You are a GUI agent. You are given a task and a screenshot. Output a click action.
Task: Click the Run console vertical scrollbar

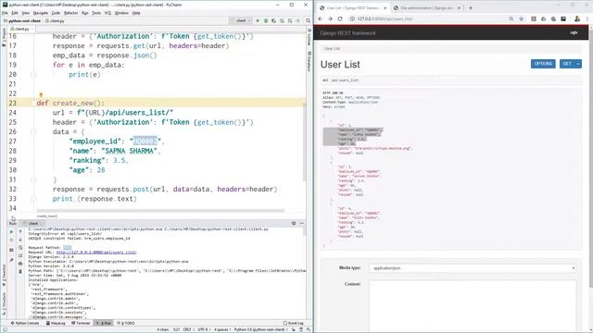pos(305,231)
